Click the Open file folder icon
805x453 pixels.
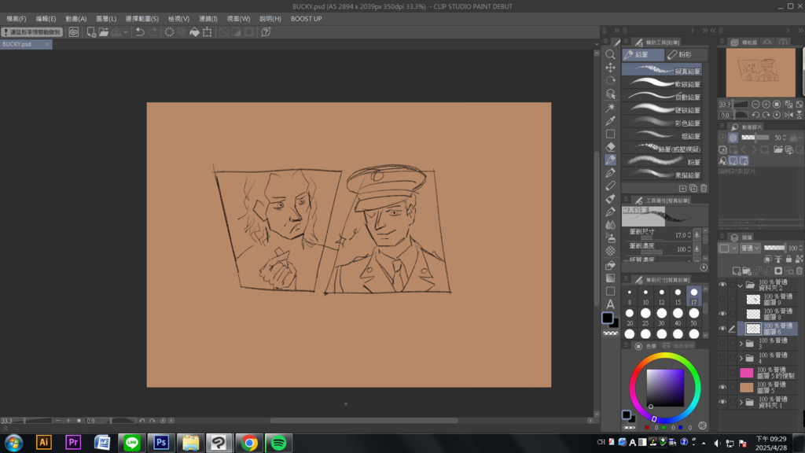pyautogui.click(x=104, y=31)
